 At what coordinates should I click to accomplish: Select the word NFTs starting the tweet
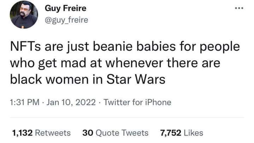[x=25, y=46]
